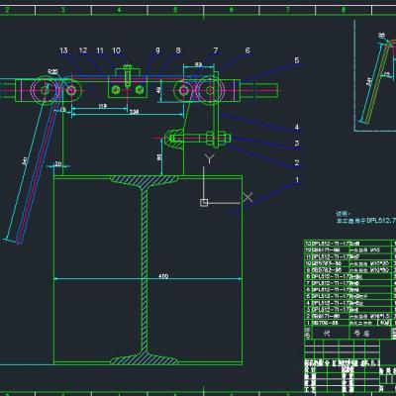
Task: Click parts list row 1 GB706-88
Action: click(347, 323)
